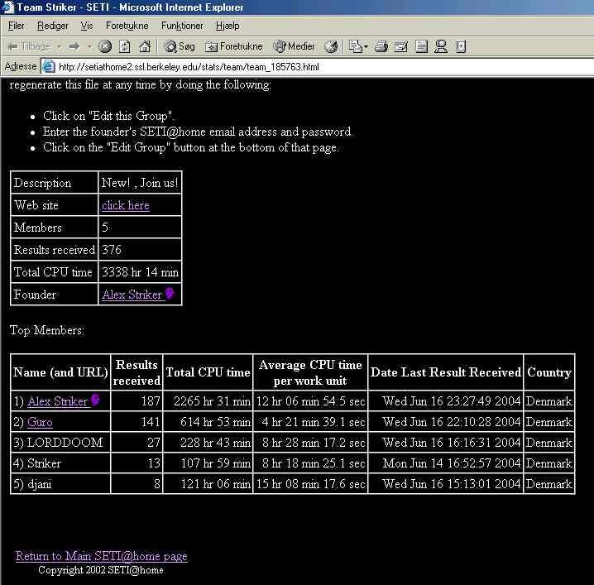Select the djani member name

[x=40, y=484]
